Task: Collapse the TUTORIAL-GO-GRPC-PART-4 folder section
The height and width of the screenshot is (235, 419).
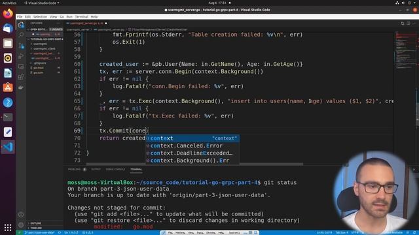Action: pos(45,39)
